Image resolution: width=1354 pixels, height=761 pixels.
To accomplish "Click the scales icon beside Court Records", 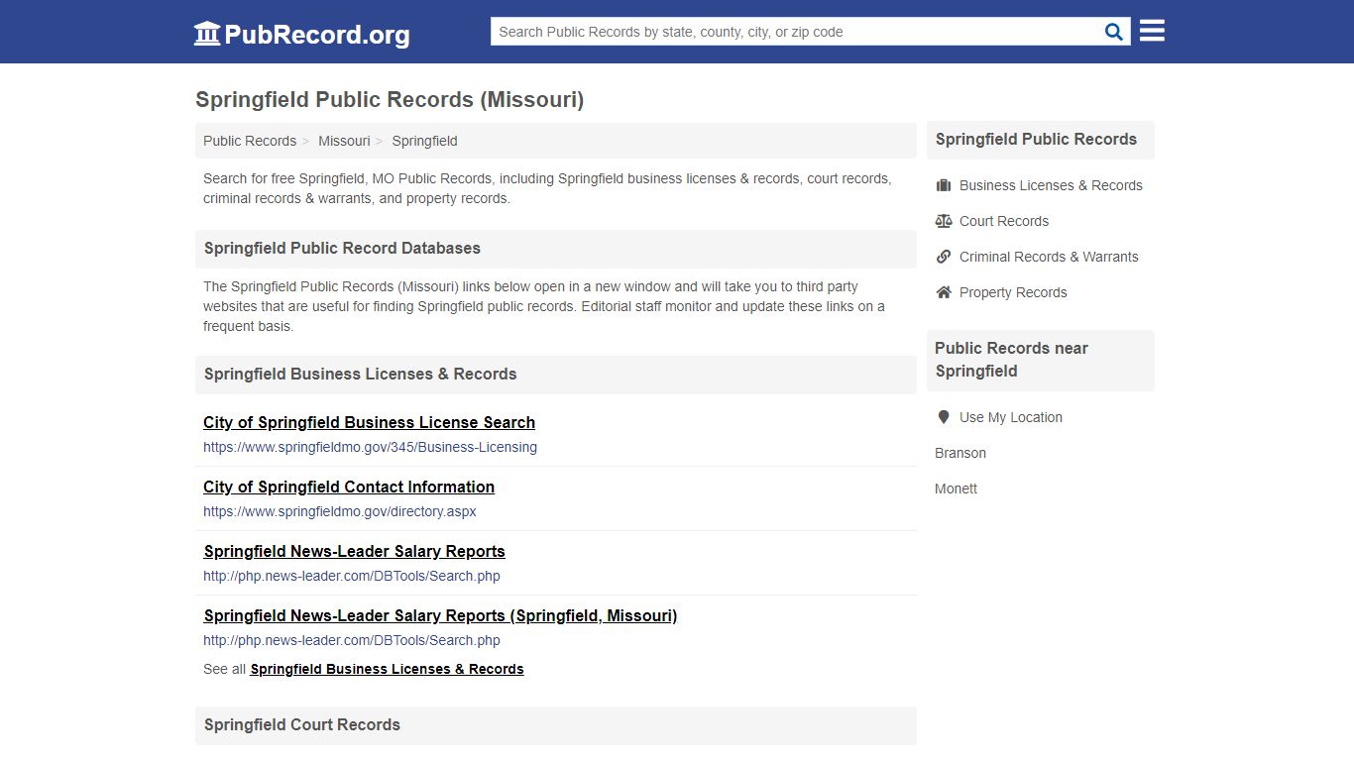I will pyautogui.click(x=944, y=221).
